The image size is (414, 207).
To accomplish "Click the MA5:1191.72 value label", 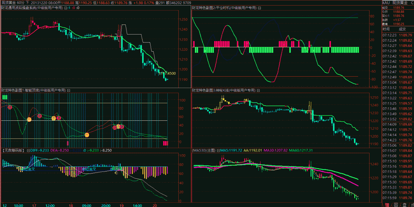I will tap(231, 150).
